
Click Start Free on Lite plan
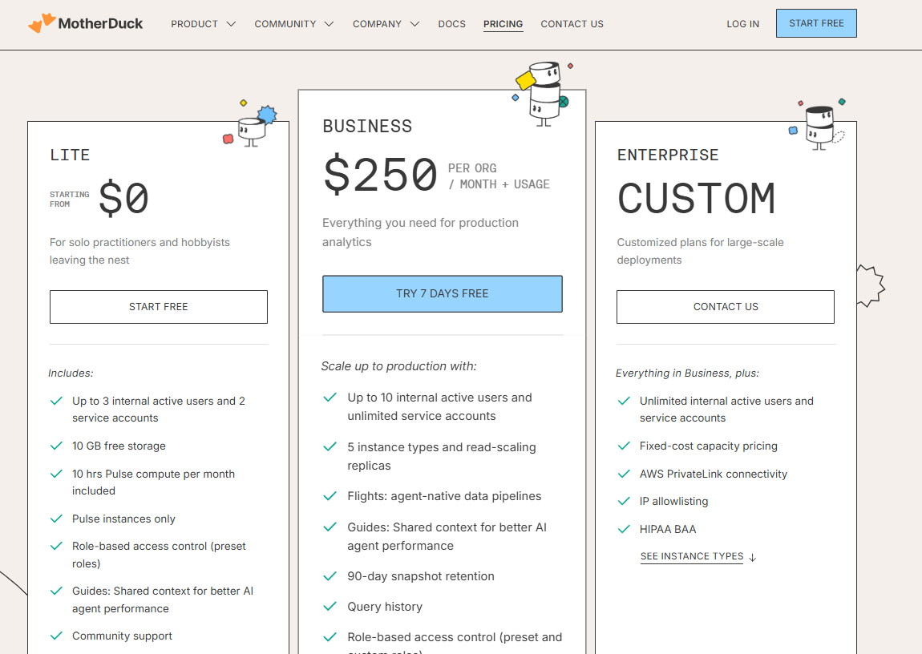tap(158, 307)
